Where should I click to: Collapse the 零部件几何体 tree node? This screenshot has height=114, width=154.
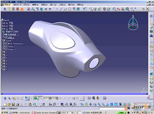[x=2, y=31]
